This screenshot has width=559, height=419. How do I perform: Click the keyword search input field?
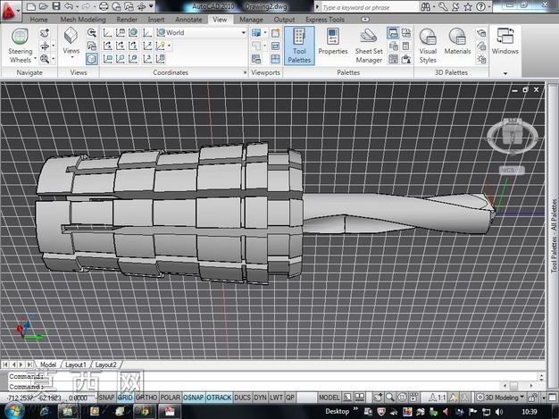pyautogui.click(x=369, y=7)
